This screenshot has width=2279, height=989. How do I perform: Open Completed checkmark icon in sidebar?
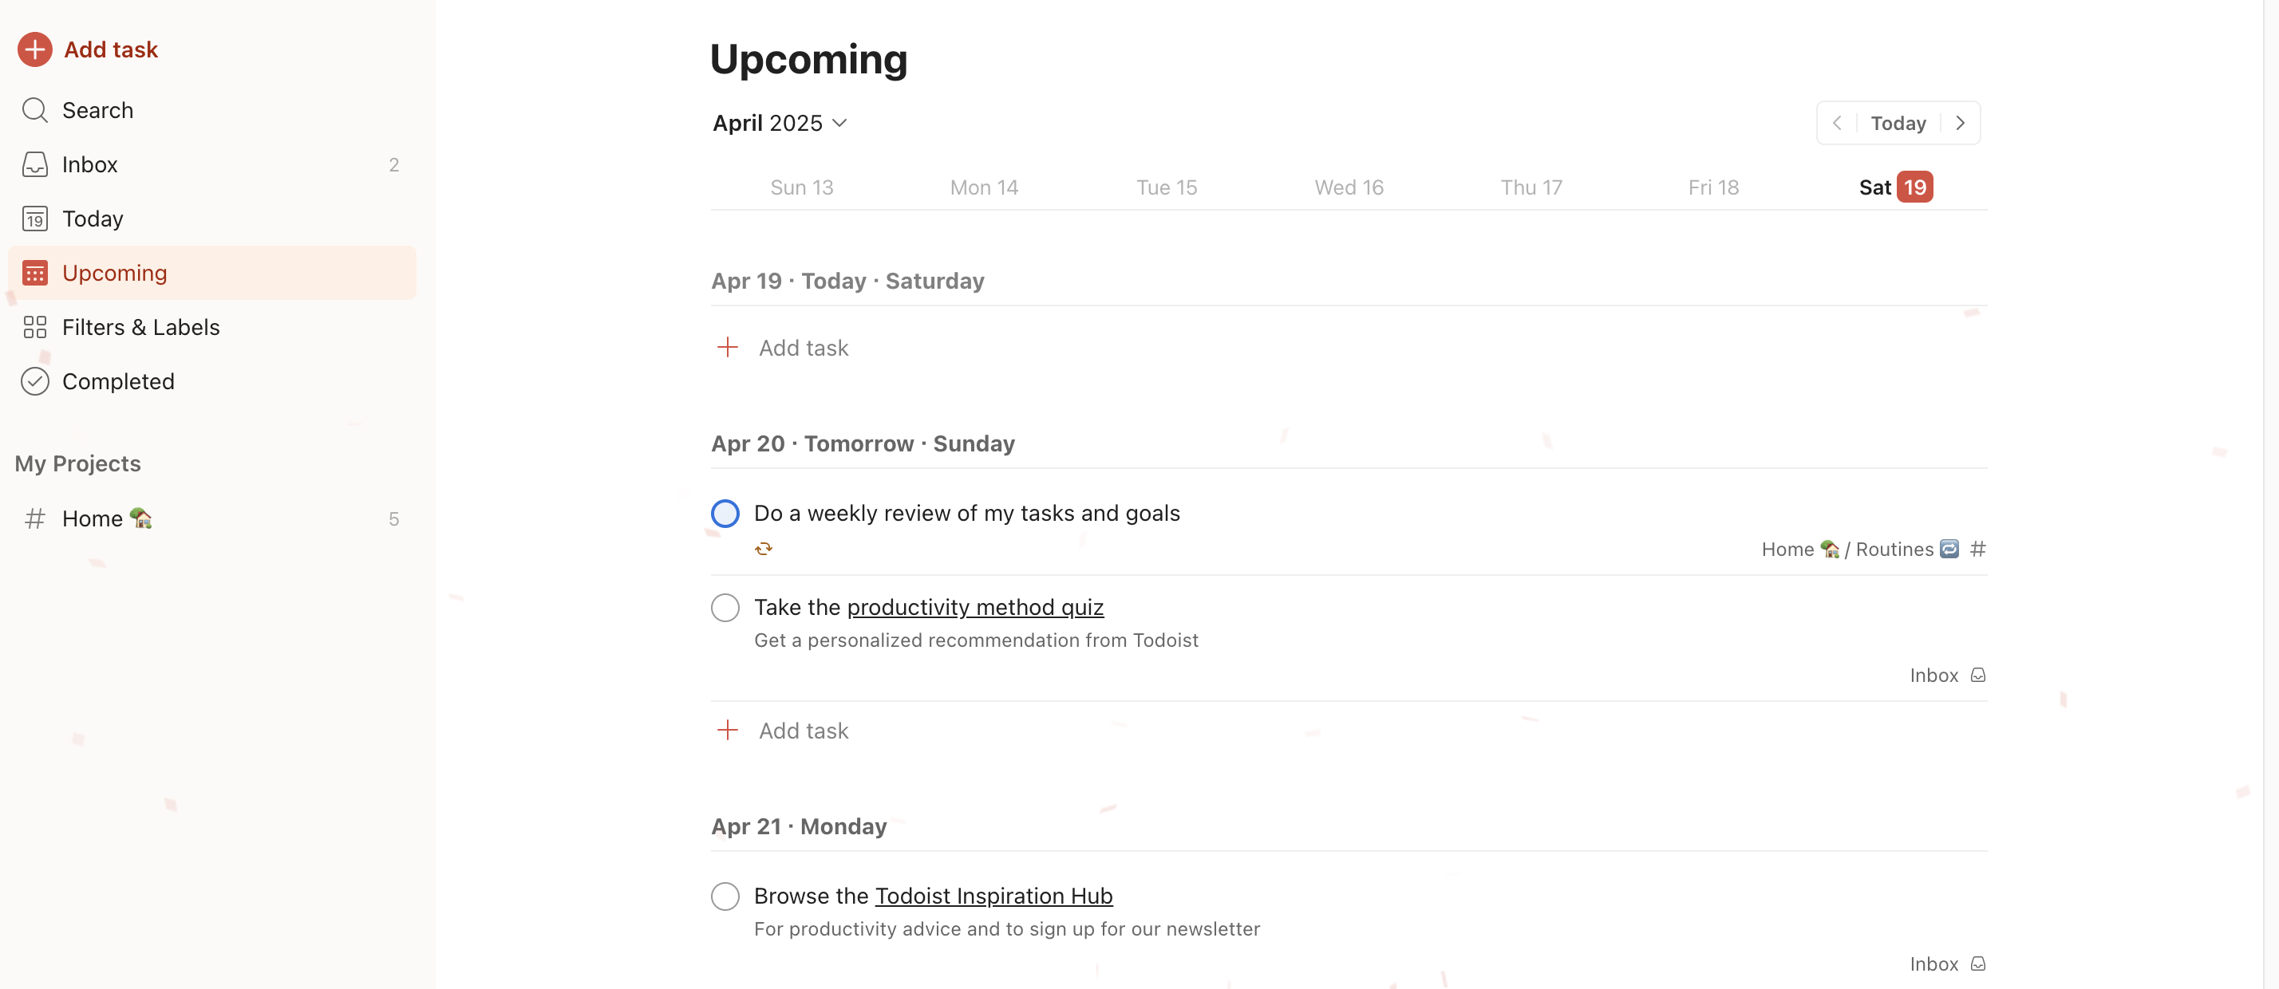(x=34, y=381)
